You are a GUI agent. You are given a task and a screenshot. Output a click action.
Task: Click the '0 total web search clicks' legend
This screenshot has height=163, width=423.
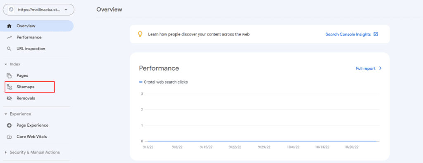click(163, 82)
